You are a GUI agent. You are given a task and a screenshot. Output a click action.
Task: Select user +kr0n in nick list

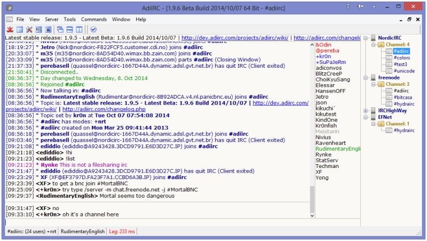pyautogui.click(x=323, y=57)
